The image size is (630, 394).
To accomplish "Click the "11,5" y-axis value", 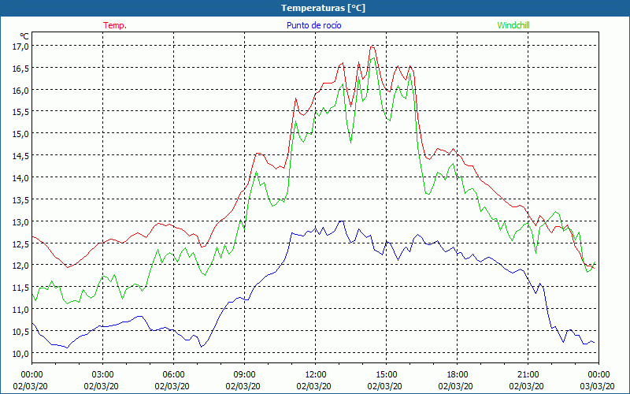I will 20,287.
